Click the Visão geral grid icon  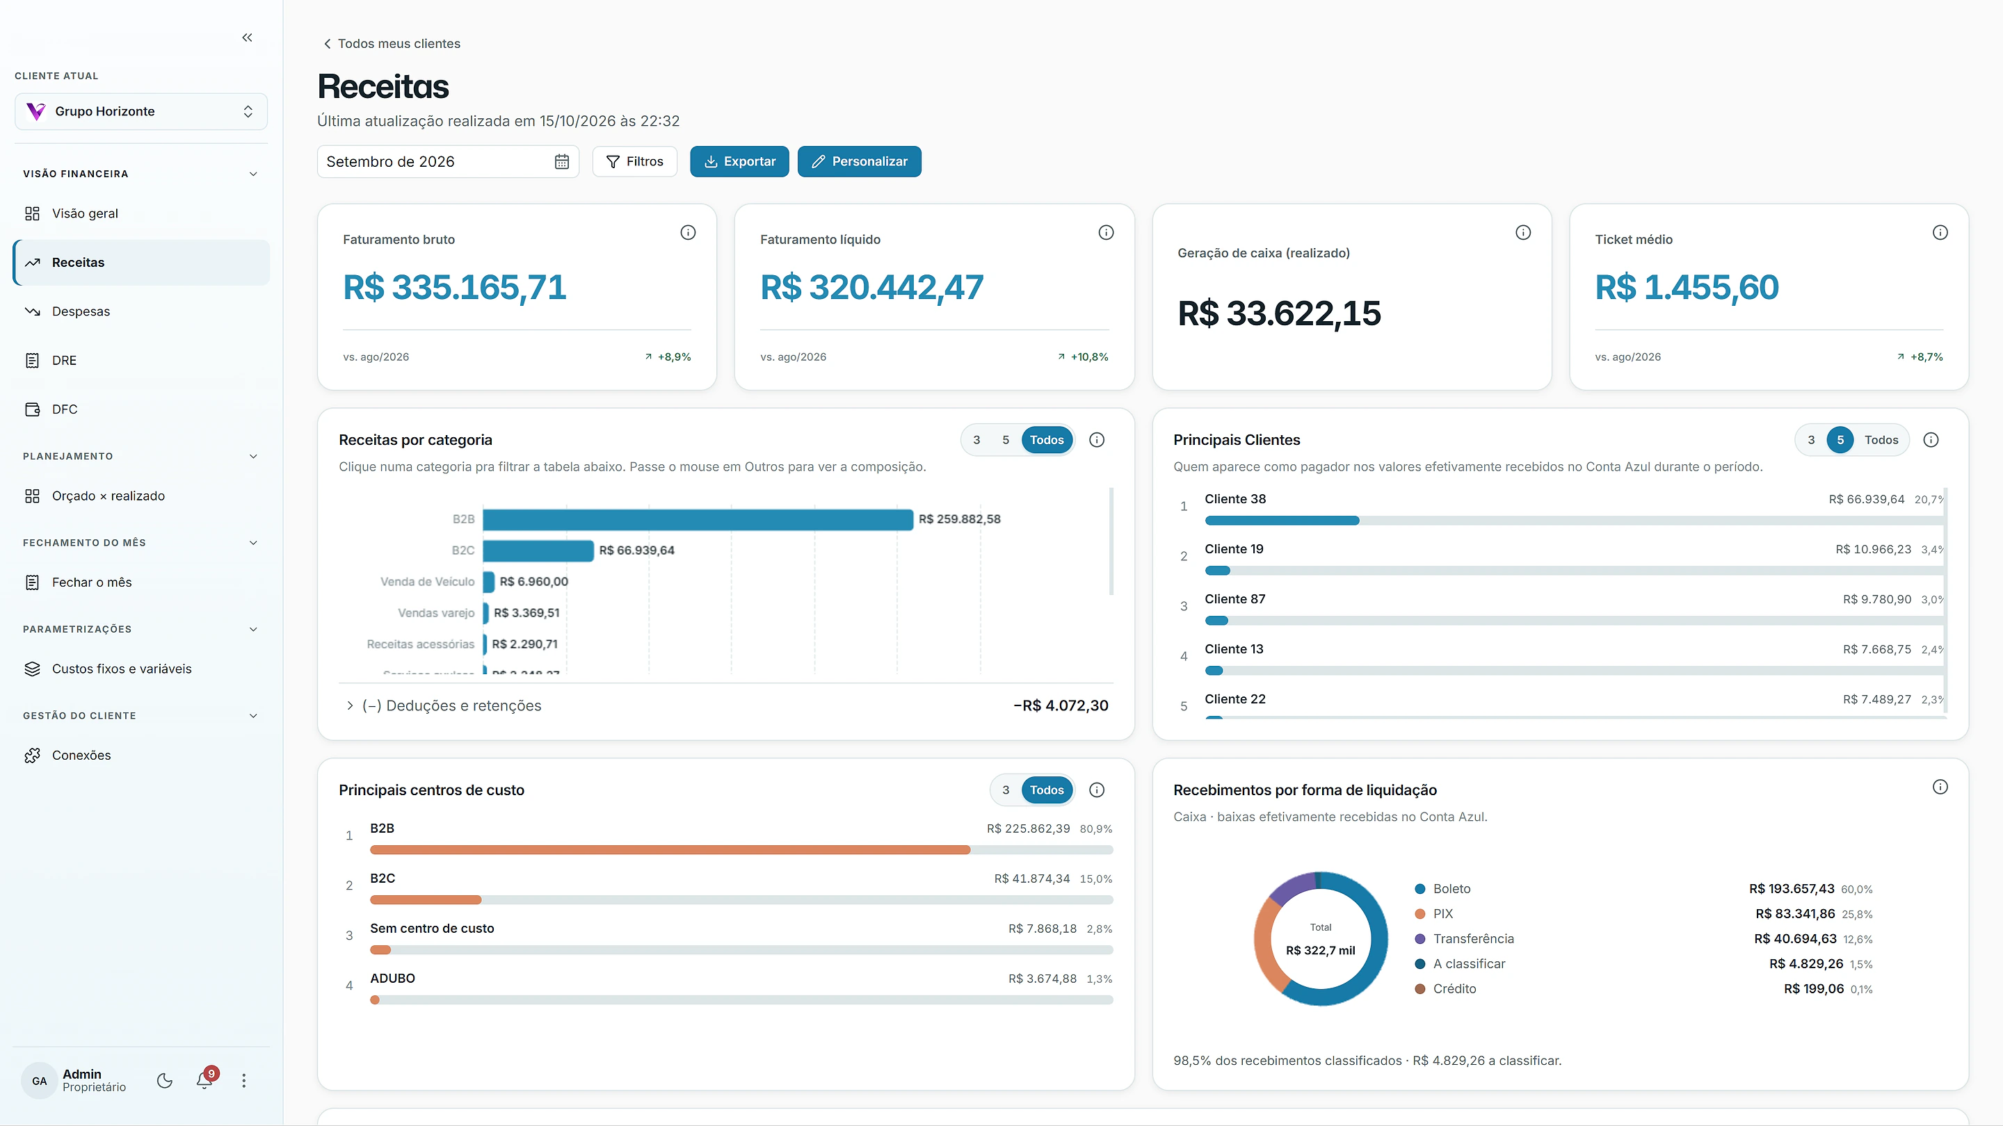[x=32, y=213]
